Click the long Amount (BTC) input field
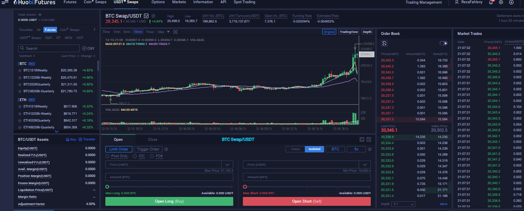Screen dimensions: 524x211 [169, 177]
